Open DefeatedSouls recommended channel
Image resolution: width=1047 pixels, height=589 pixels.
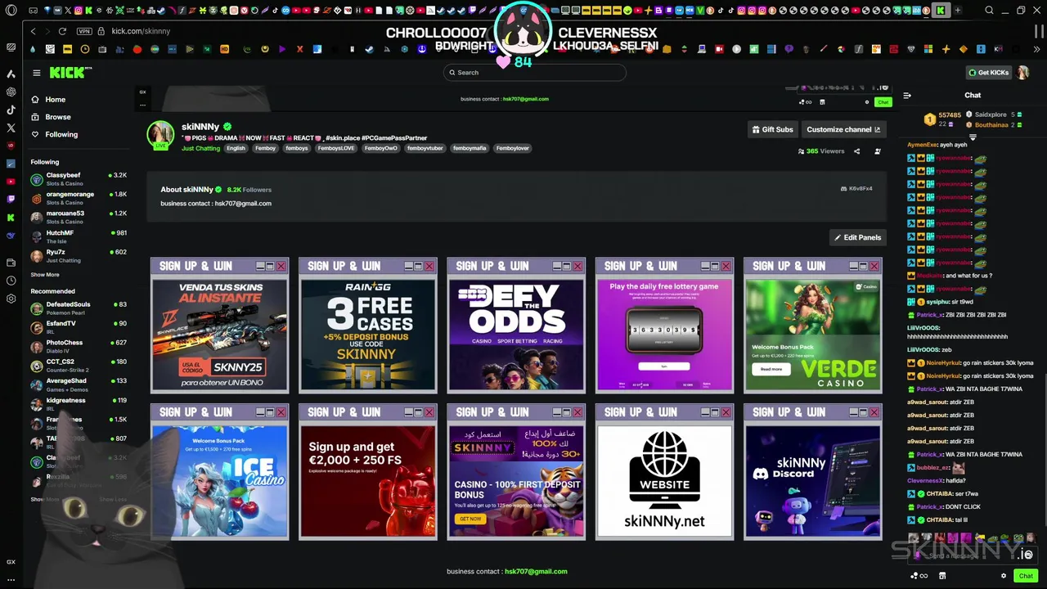[79, 308]
